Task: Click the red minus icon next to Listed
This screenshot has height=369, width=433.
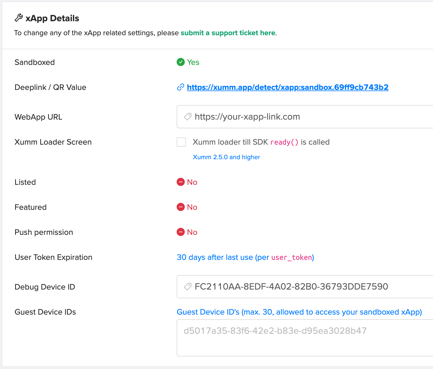Action: [181, 182]
